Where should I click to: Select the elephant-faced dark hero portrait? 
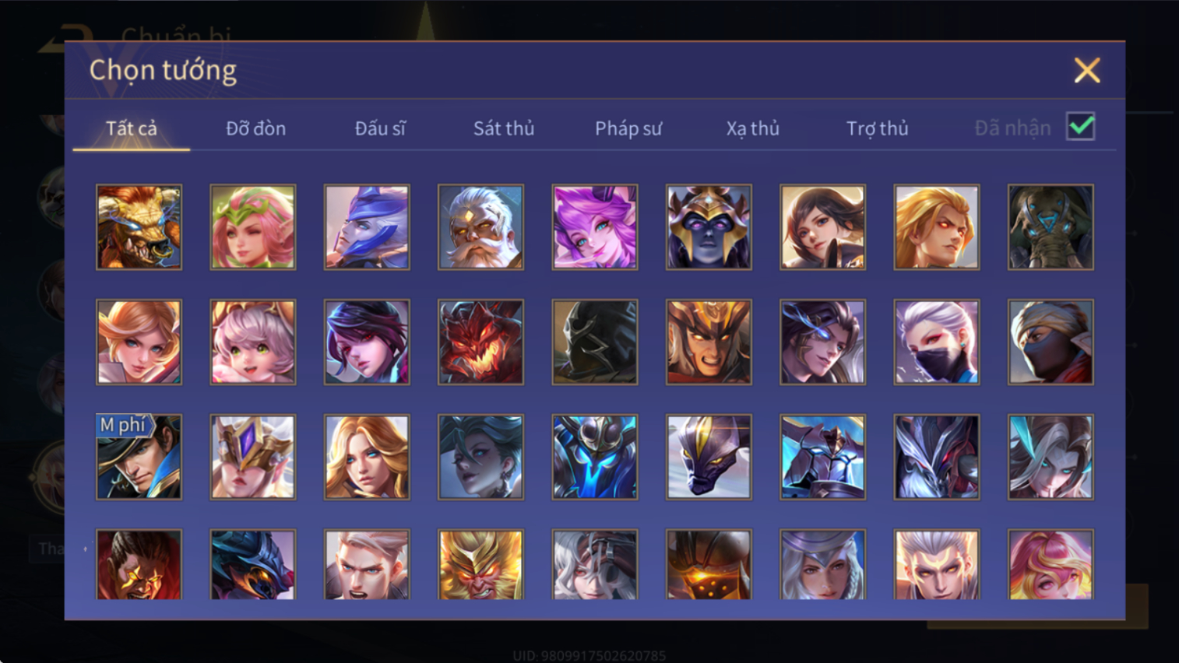click(x=1051, y=227)
